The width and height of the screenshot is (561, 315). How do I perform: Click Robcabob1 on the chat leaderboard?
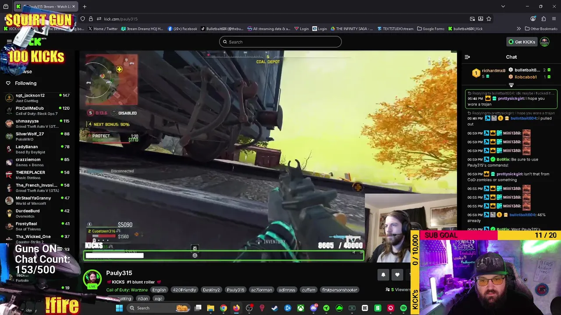click(525, 77)
